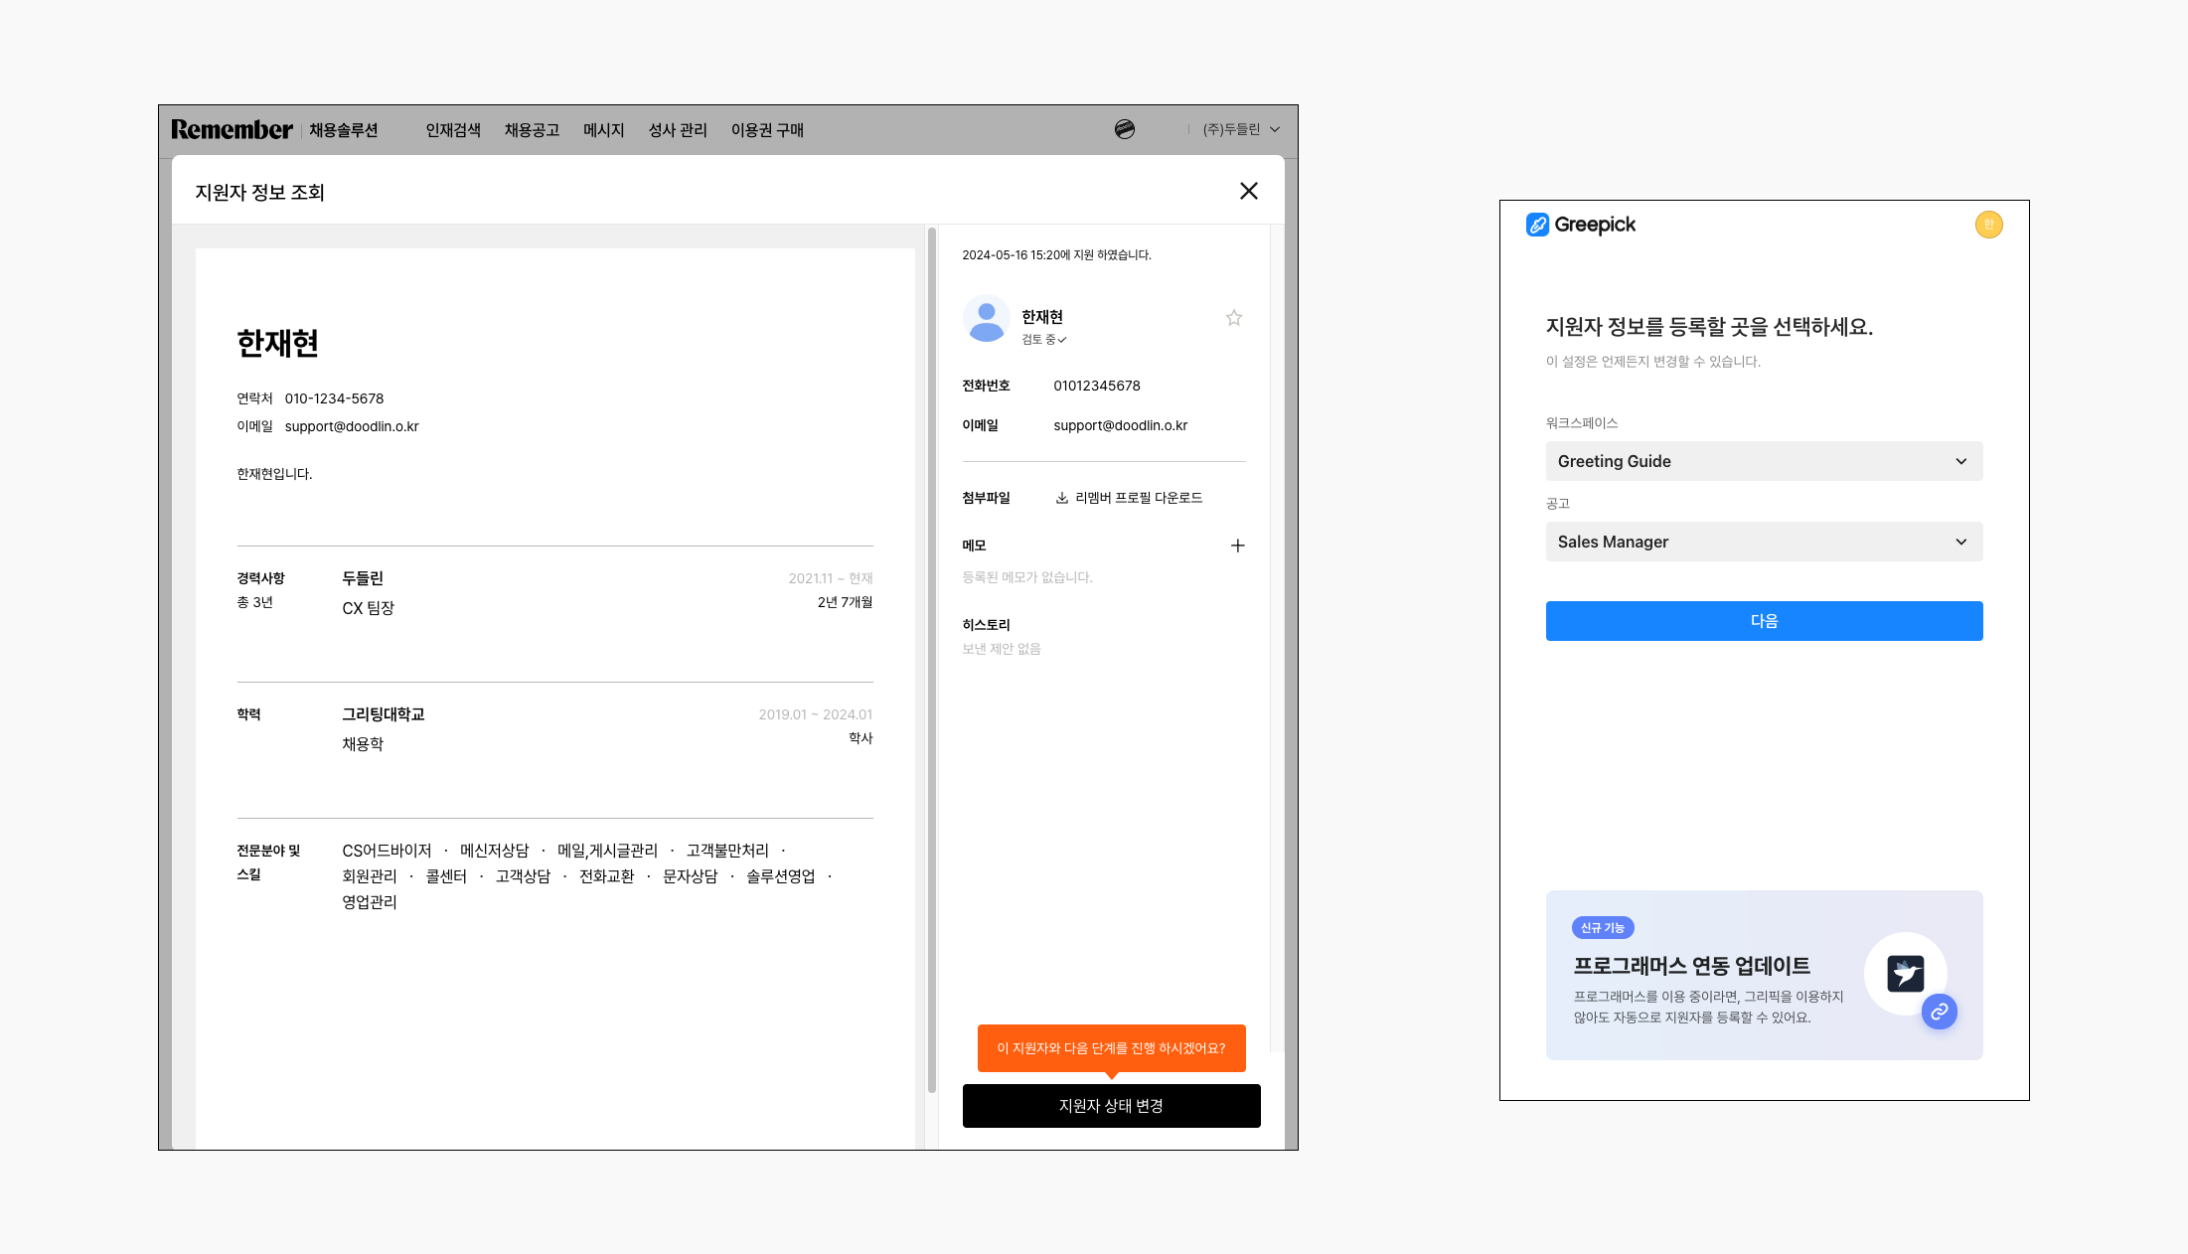
Task: Click the resume name heading 한재현
Action: click(277, 343)
